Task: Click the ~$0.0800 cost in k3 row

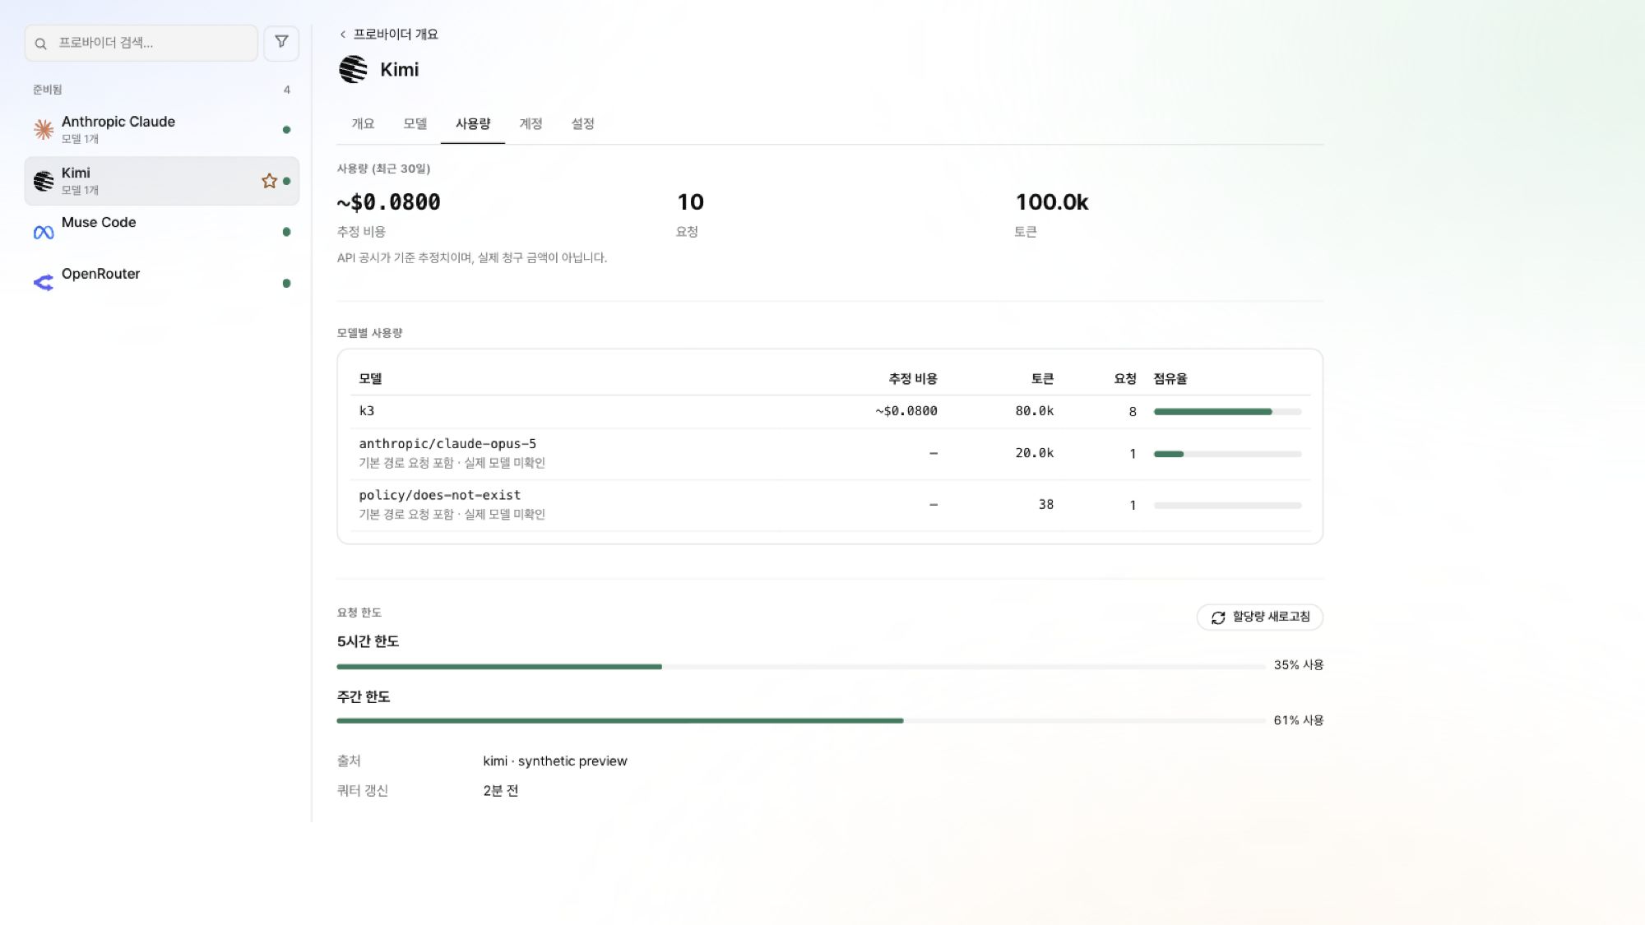Action: tap(906, 410)
